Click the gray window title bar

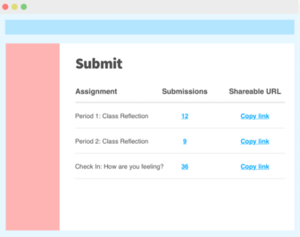(x=162, y=7)
